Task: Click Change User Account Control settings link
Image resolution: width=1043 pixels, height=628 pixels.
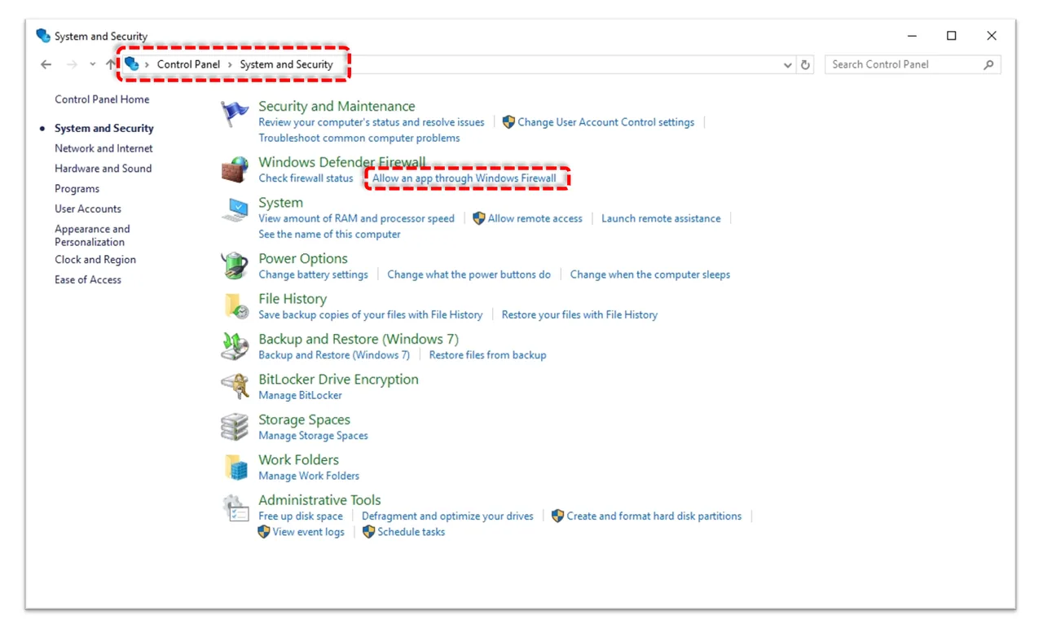Action: tap(605, 122)
